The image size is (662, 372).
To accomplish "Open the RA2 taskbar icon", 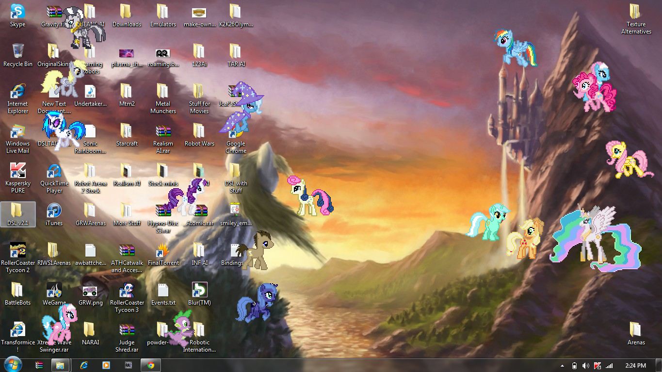I will (x=129, y=365).
